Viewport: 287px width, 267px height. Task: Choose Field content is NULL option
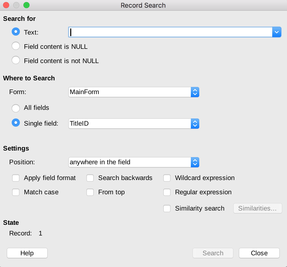tap(16, 46)
